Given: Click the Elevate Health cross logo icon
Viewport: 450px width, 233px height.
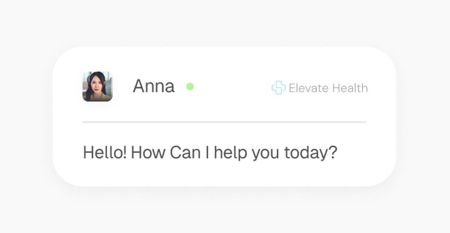Looking at the screenshot, I should coord(279,88).
